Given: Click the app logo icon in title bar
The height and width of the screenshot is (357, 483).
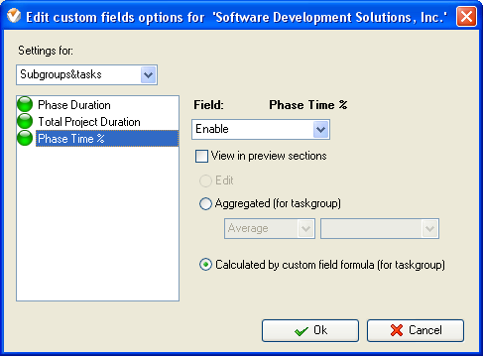Looking at the screenshot, I should pyautogui.click(x=14, y=16).
